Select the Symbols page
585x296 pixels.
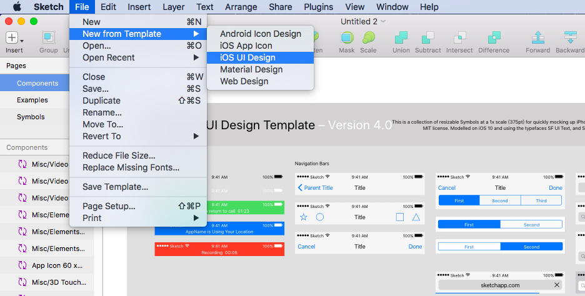[35, 117]
